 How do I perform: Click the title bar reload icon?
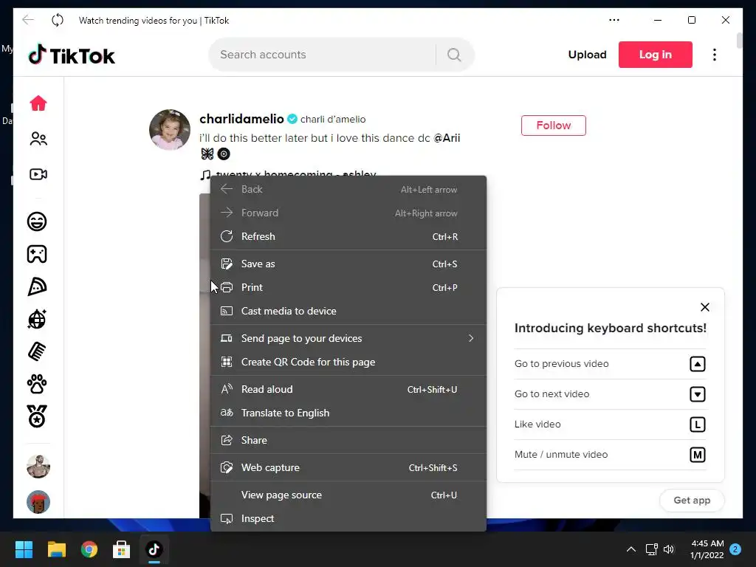coord(58,20)
